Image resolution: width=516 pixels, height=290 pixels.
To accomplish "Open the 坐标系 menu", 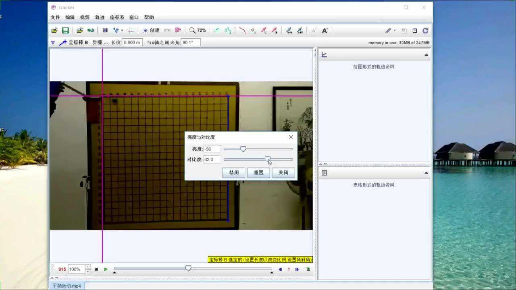I will [x=117, y=17].
